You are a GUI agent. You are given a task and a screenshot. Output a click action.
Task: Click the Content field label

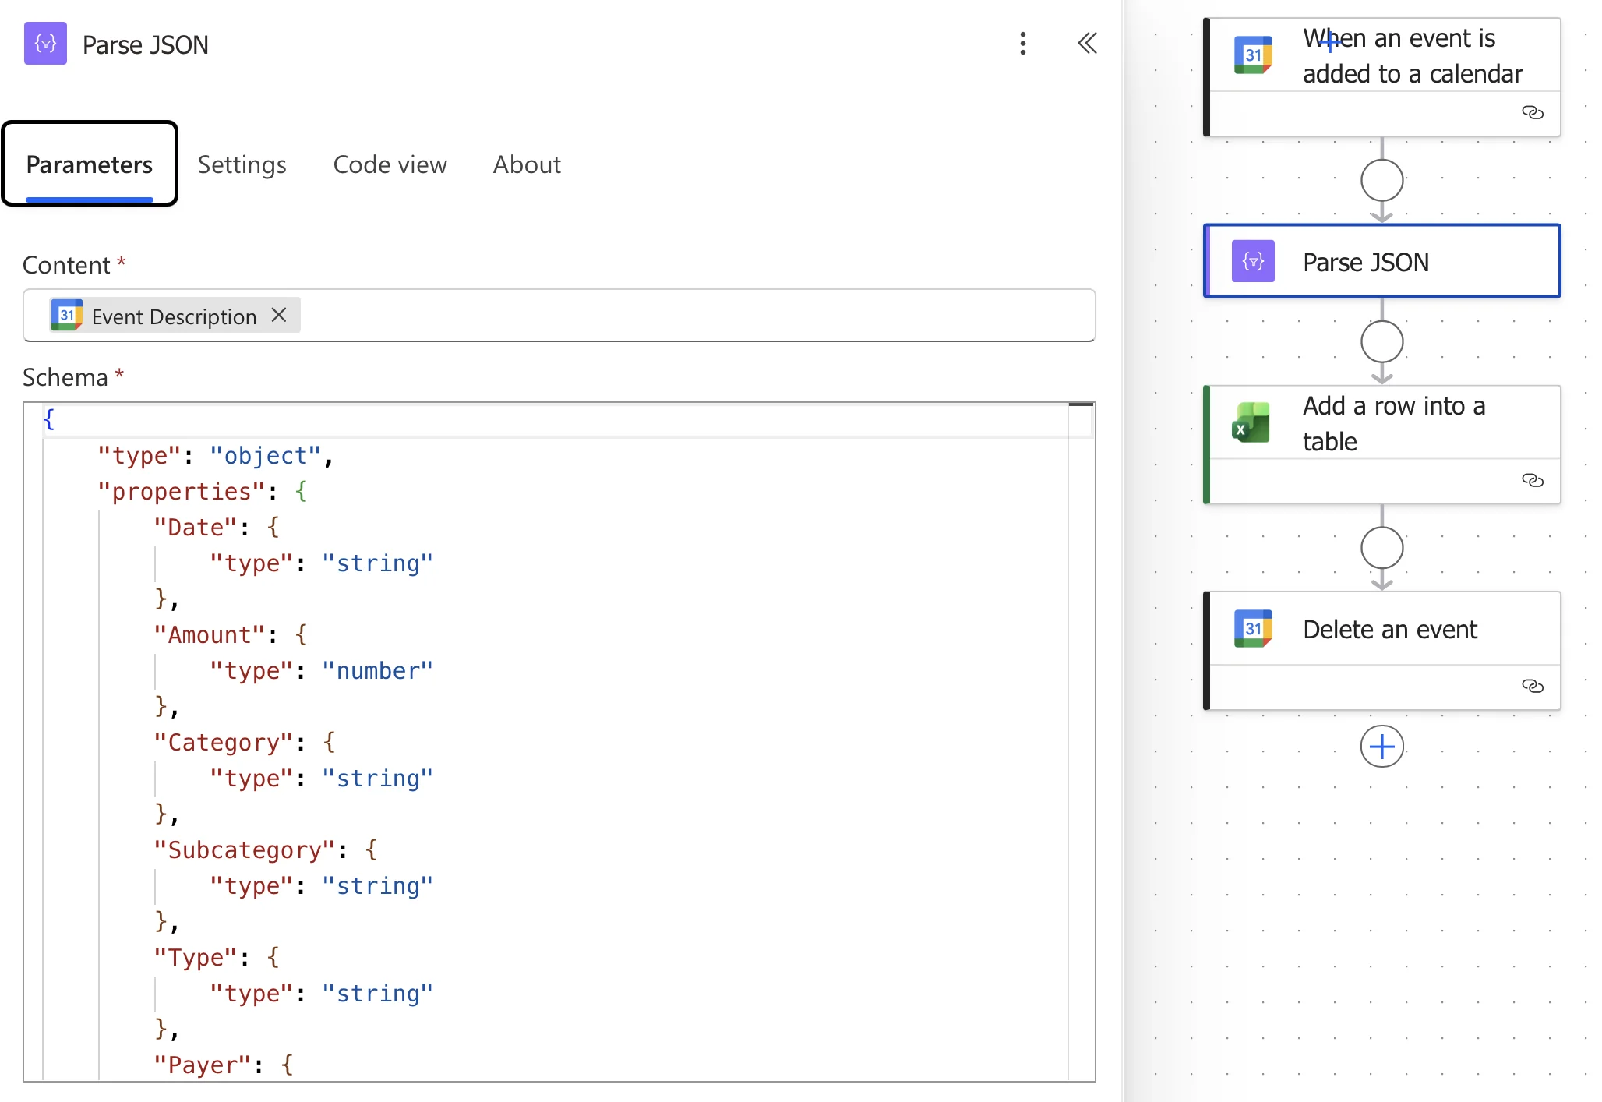tap(66, 265)
